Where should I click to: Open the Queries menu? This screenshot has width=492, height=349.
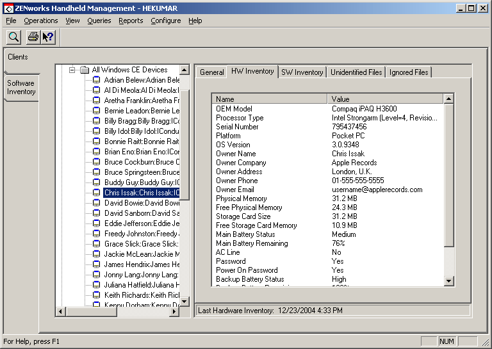99,20
